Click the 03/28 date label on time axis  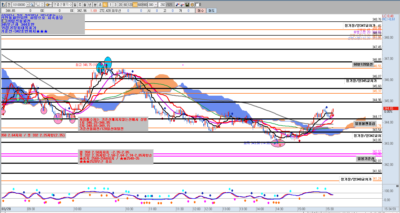[6, 209]
